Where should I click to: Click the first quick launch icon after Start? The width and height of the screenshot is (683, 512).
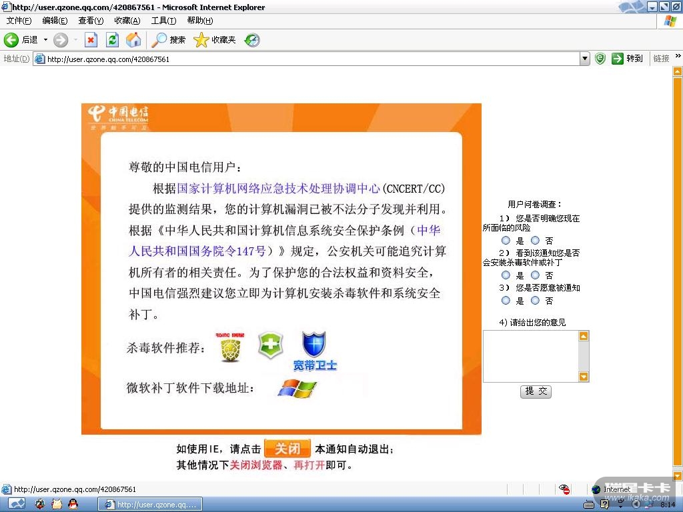40,504
